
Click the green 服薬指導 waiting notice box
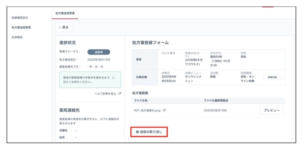click(x=90, y=80)
